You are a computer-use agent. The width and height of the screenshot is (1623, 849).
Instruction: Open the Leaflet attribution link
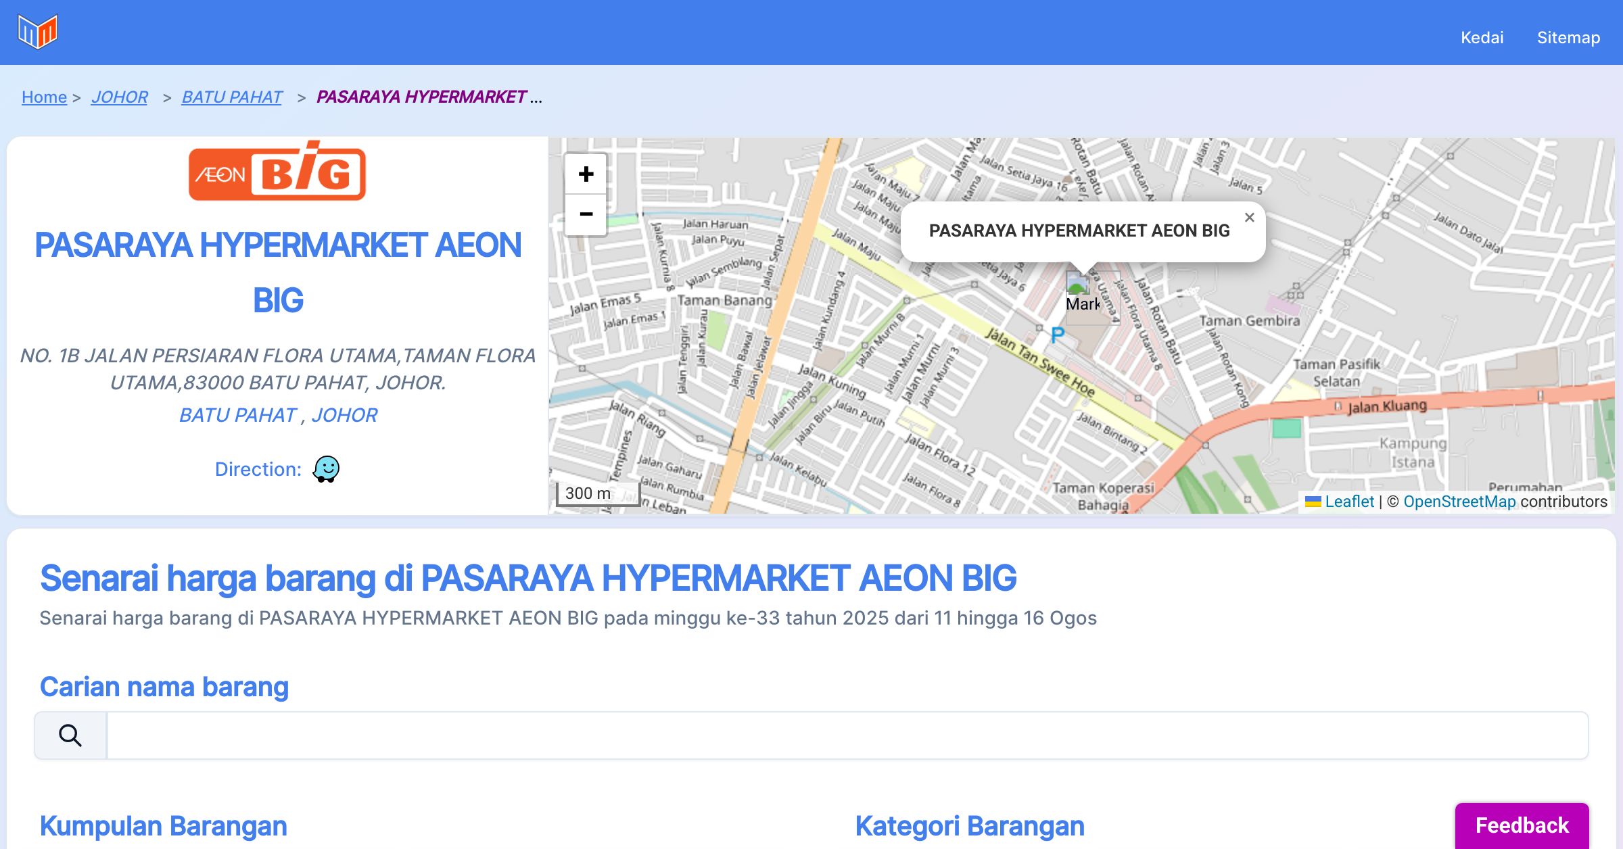pyautogui.click(x=1348, y=502)
